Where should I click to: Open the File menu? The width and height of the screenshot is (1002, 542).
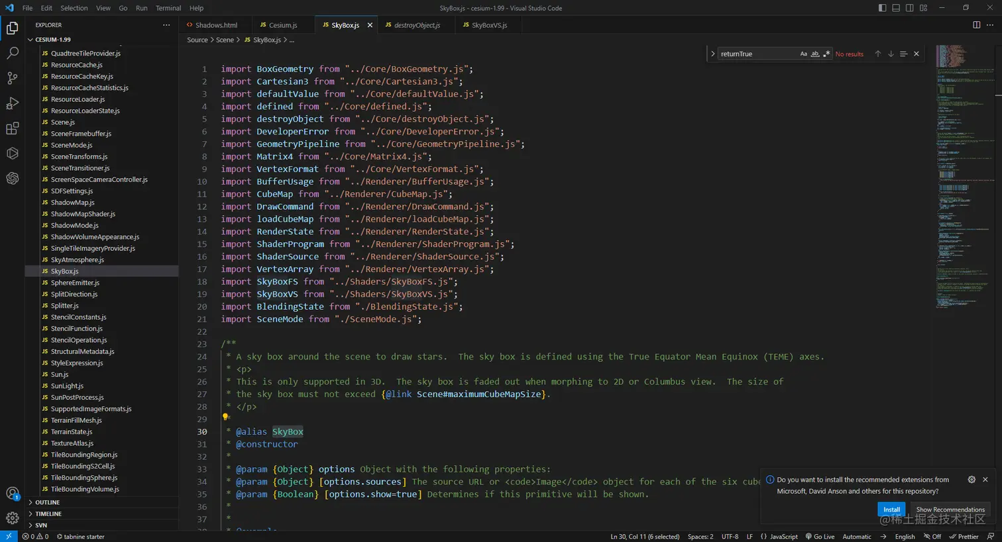[x=27, y=8]
